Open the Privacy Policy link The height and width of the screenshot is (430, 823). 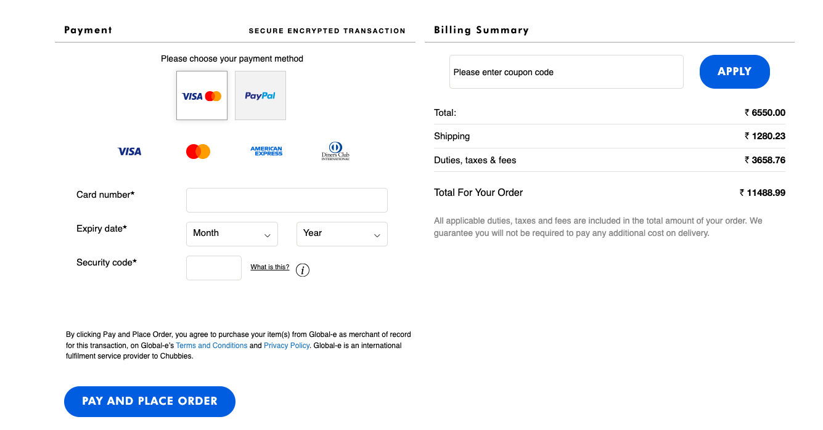click(x=287, y=346)
